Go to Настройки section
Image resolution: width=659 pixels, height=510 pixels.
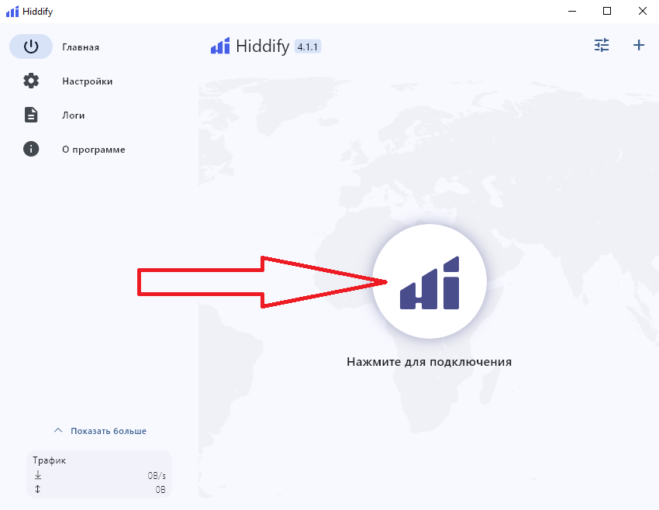coord(88,81)
